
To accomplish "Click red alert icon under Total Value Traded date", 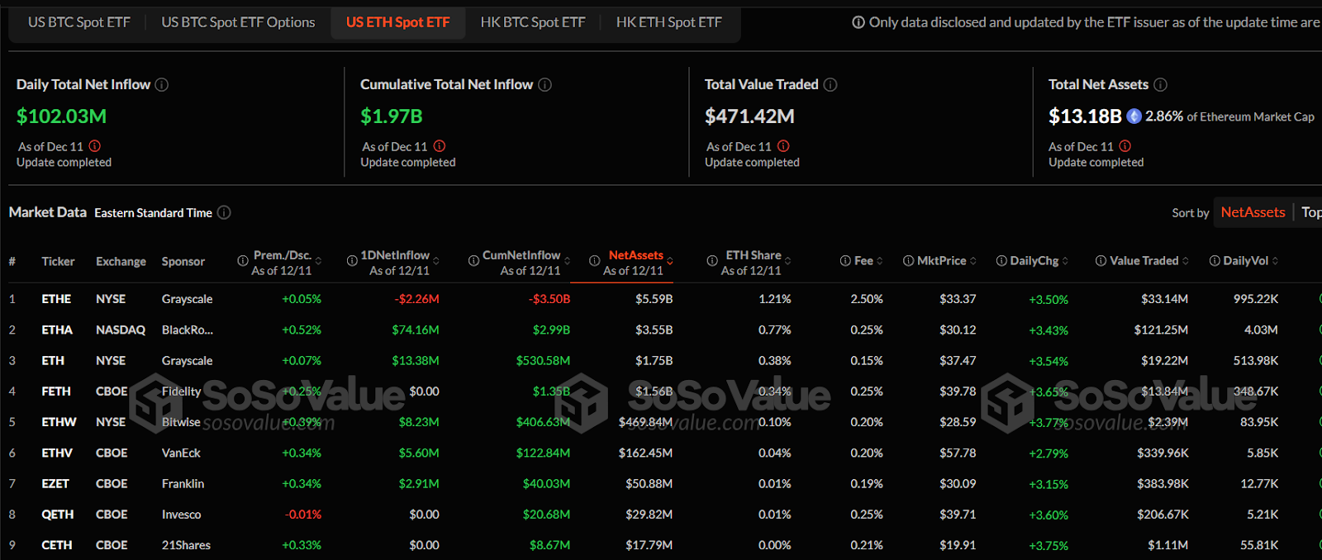I will pos(783,146).
